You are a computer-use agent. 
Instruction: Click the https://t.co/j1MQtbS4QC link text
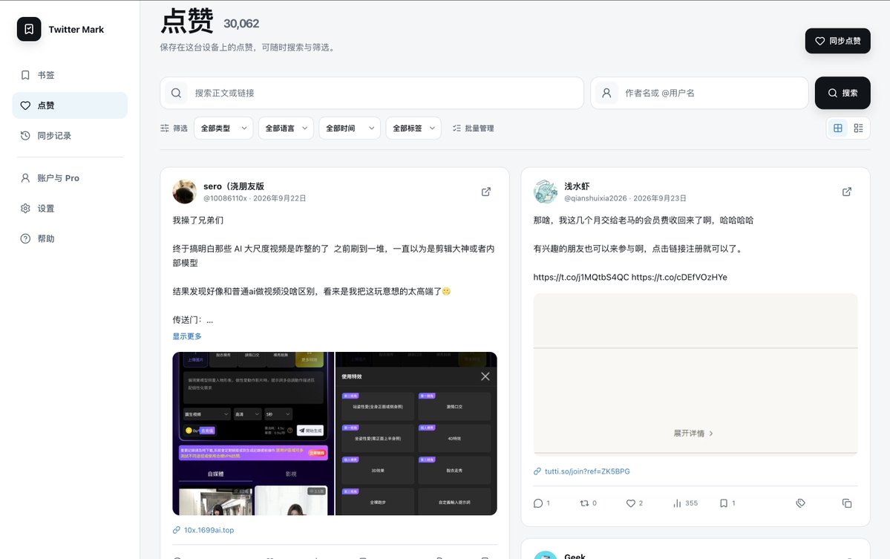pyautogui.click(x=581, y=278)
